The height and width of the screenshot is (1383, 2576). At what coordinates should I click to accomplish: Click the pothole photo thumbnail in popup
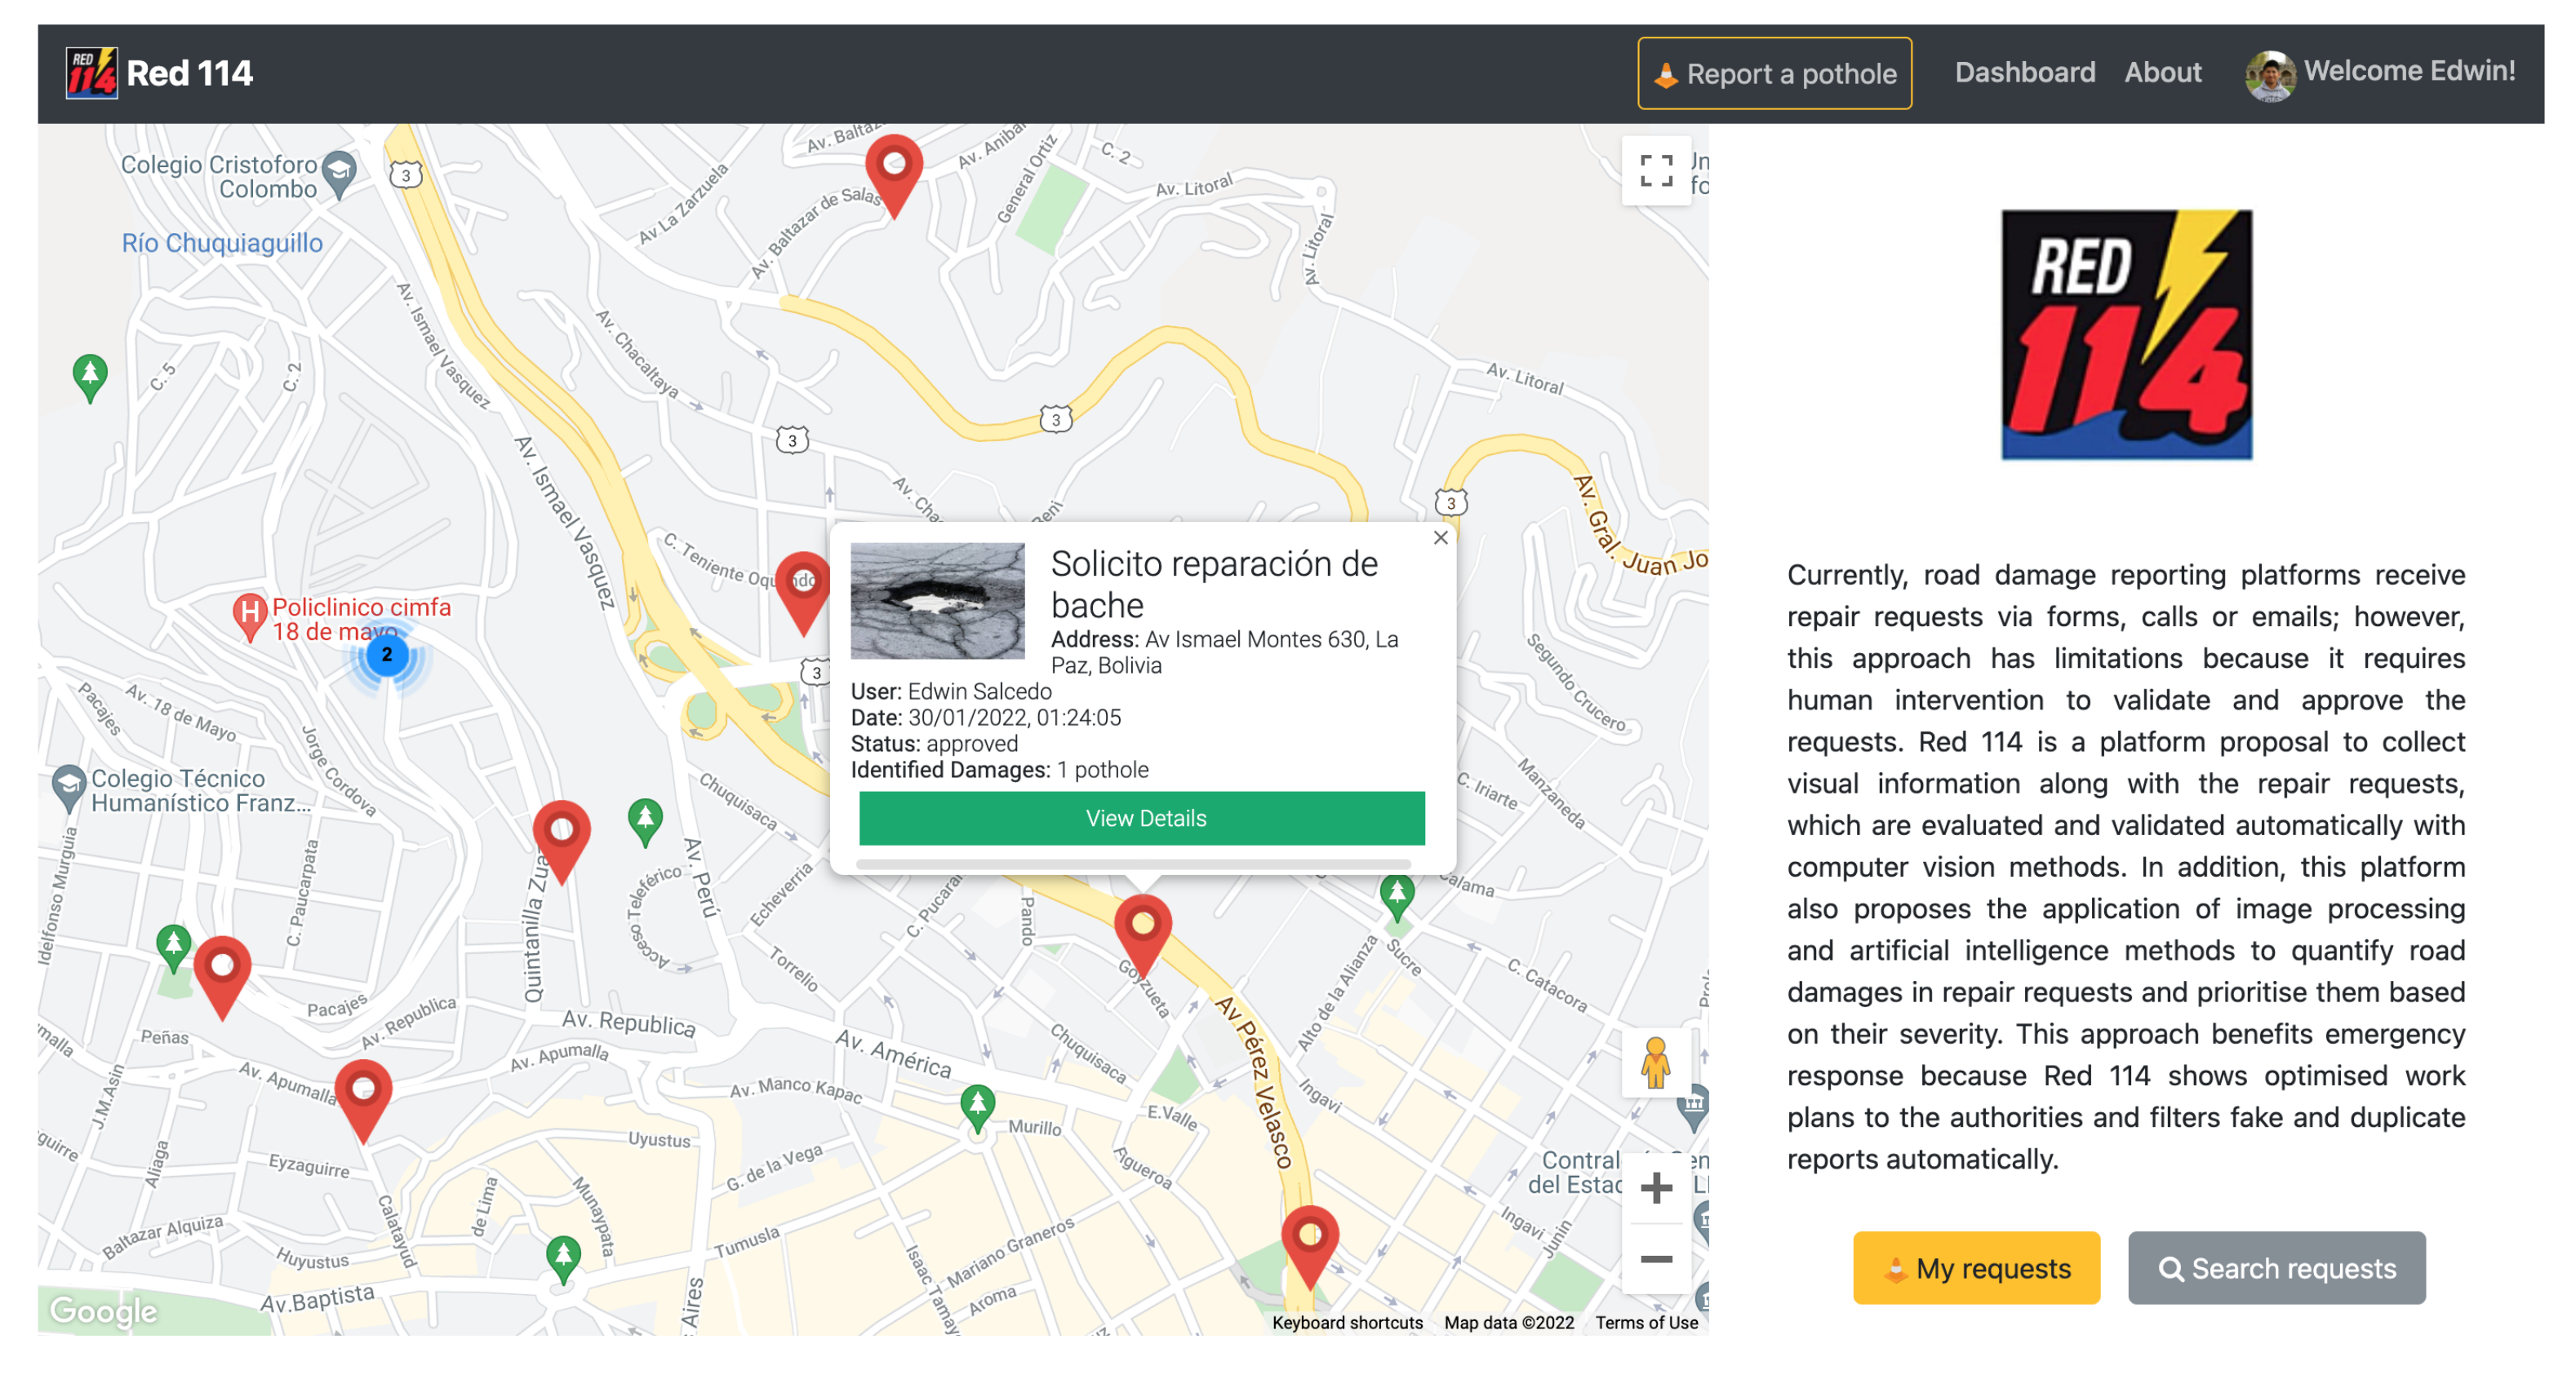937,600
